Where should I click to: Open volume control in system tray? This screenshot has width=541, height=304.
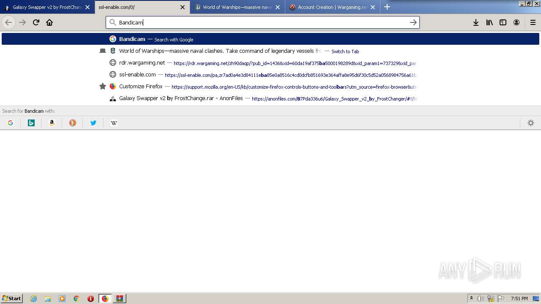(481, 299)
